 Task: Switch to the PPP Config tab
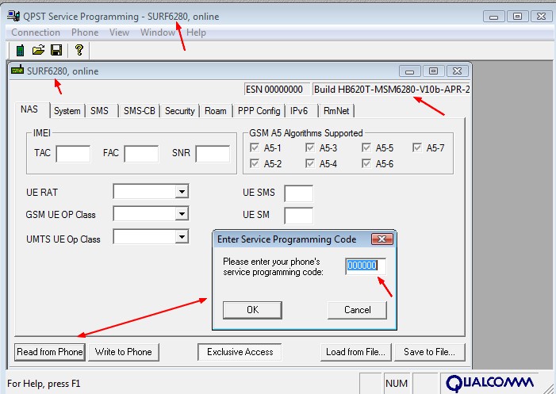point(259,111)
